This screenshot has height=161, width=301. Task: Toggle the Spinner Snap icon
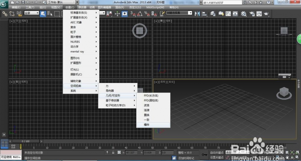(154, 14)
